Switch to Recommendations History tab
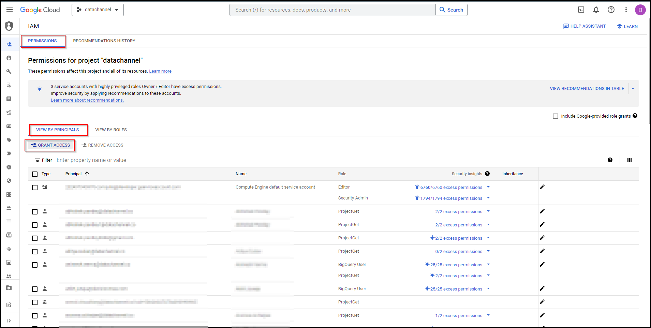Viewport: 651px width, 328px height. click(104, 41)
